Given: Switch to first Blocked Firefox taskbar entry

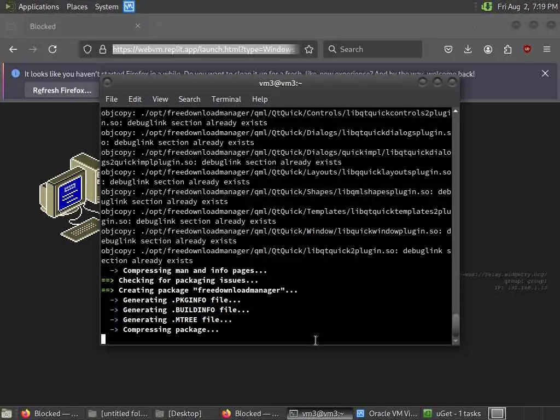Looking at the screenshot, I should tap(50, 413).
